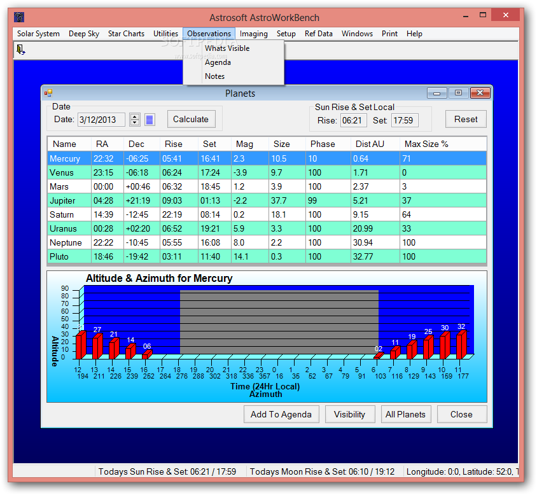Image resolution: width=537 pixels, height=495 pixels.
Task: Click Todays Sun Rise & Set status entry
Action: (x=167, y=471)
